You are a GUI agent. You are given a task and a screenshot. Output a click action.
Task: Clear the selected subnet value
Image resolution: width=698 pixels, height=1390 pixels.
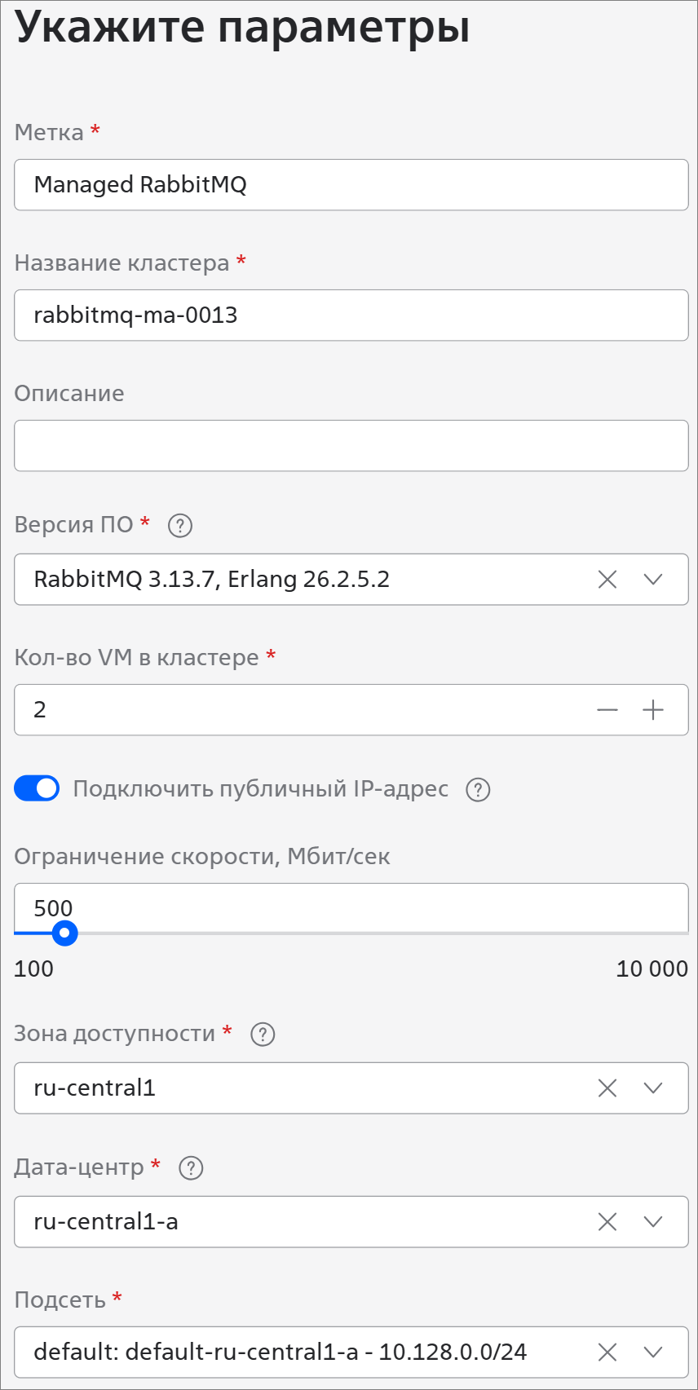[x=607, y=1352]
